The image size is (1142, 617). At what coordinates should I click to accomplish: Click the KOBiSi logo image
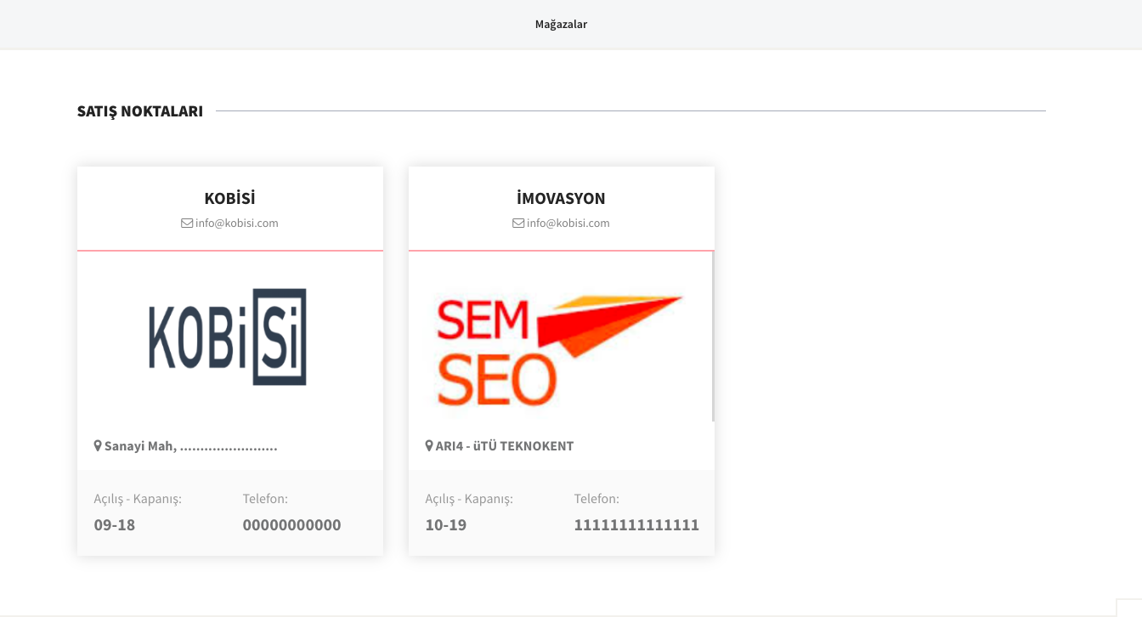point(228,337)
